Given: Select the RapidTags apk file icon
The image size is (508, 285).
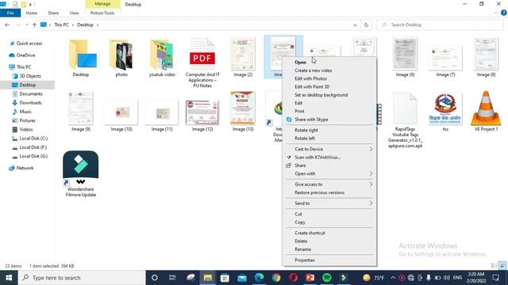Looking at the screenshot, I should (405, 108).
